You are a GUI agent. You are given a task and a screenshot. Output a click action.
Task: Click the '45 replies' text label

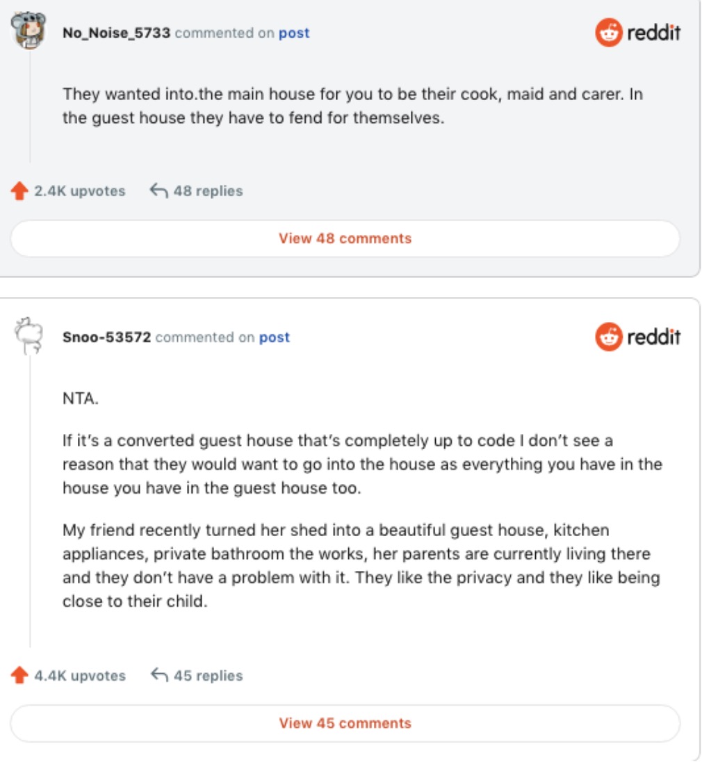point(208,675)
